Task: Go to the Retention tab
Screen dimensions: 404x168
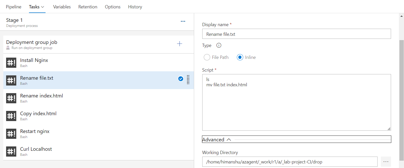Action: click(x=88, y=7)
